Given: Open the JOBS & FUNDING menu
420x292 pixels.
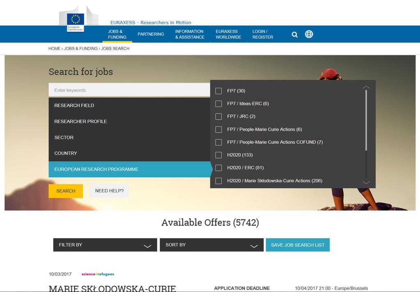Looking at the screenshot, I should [117, 34].
